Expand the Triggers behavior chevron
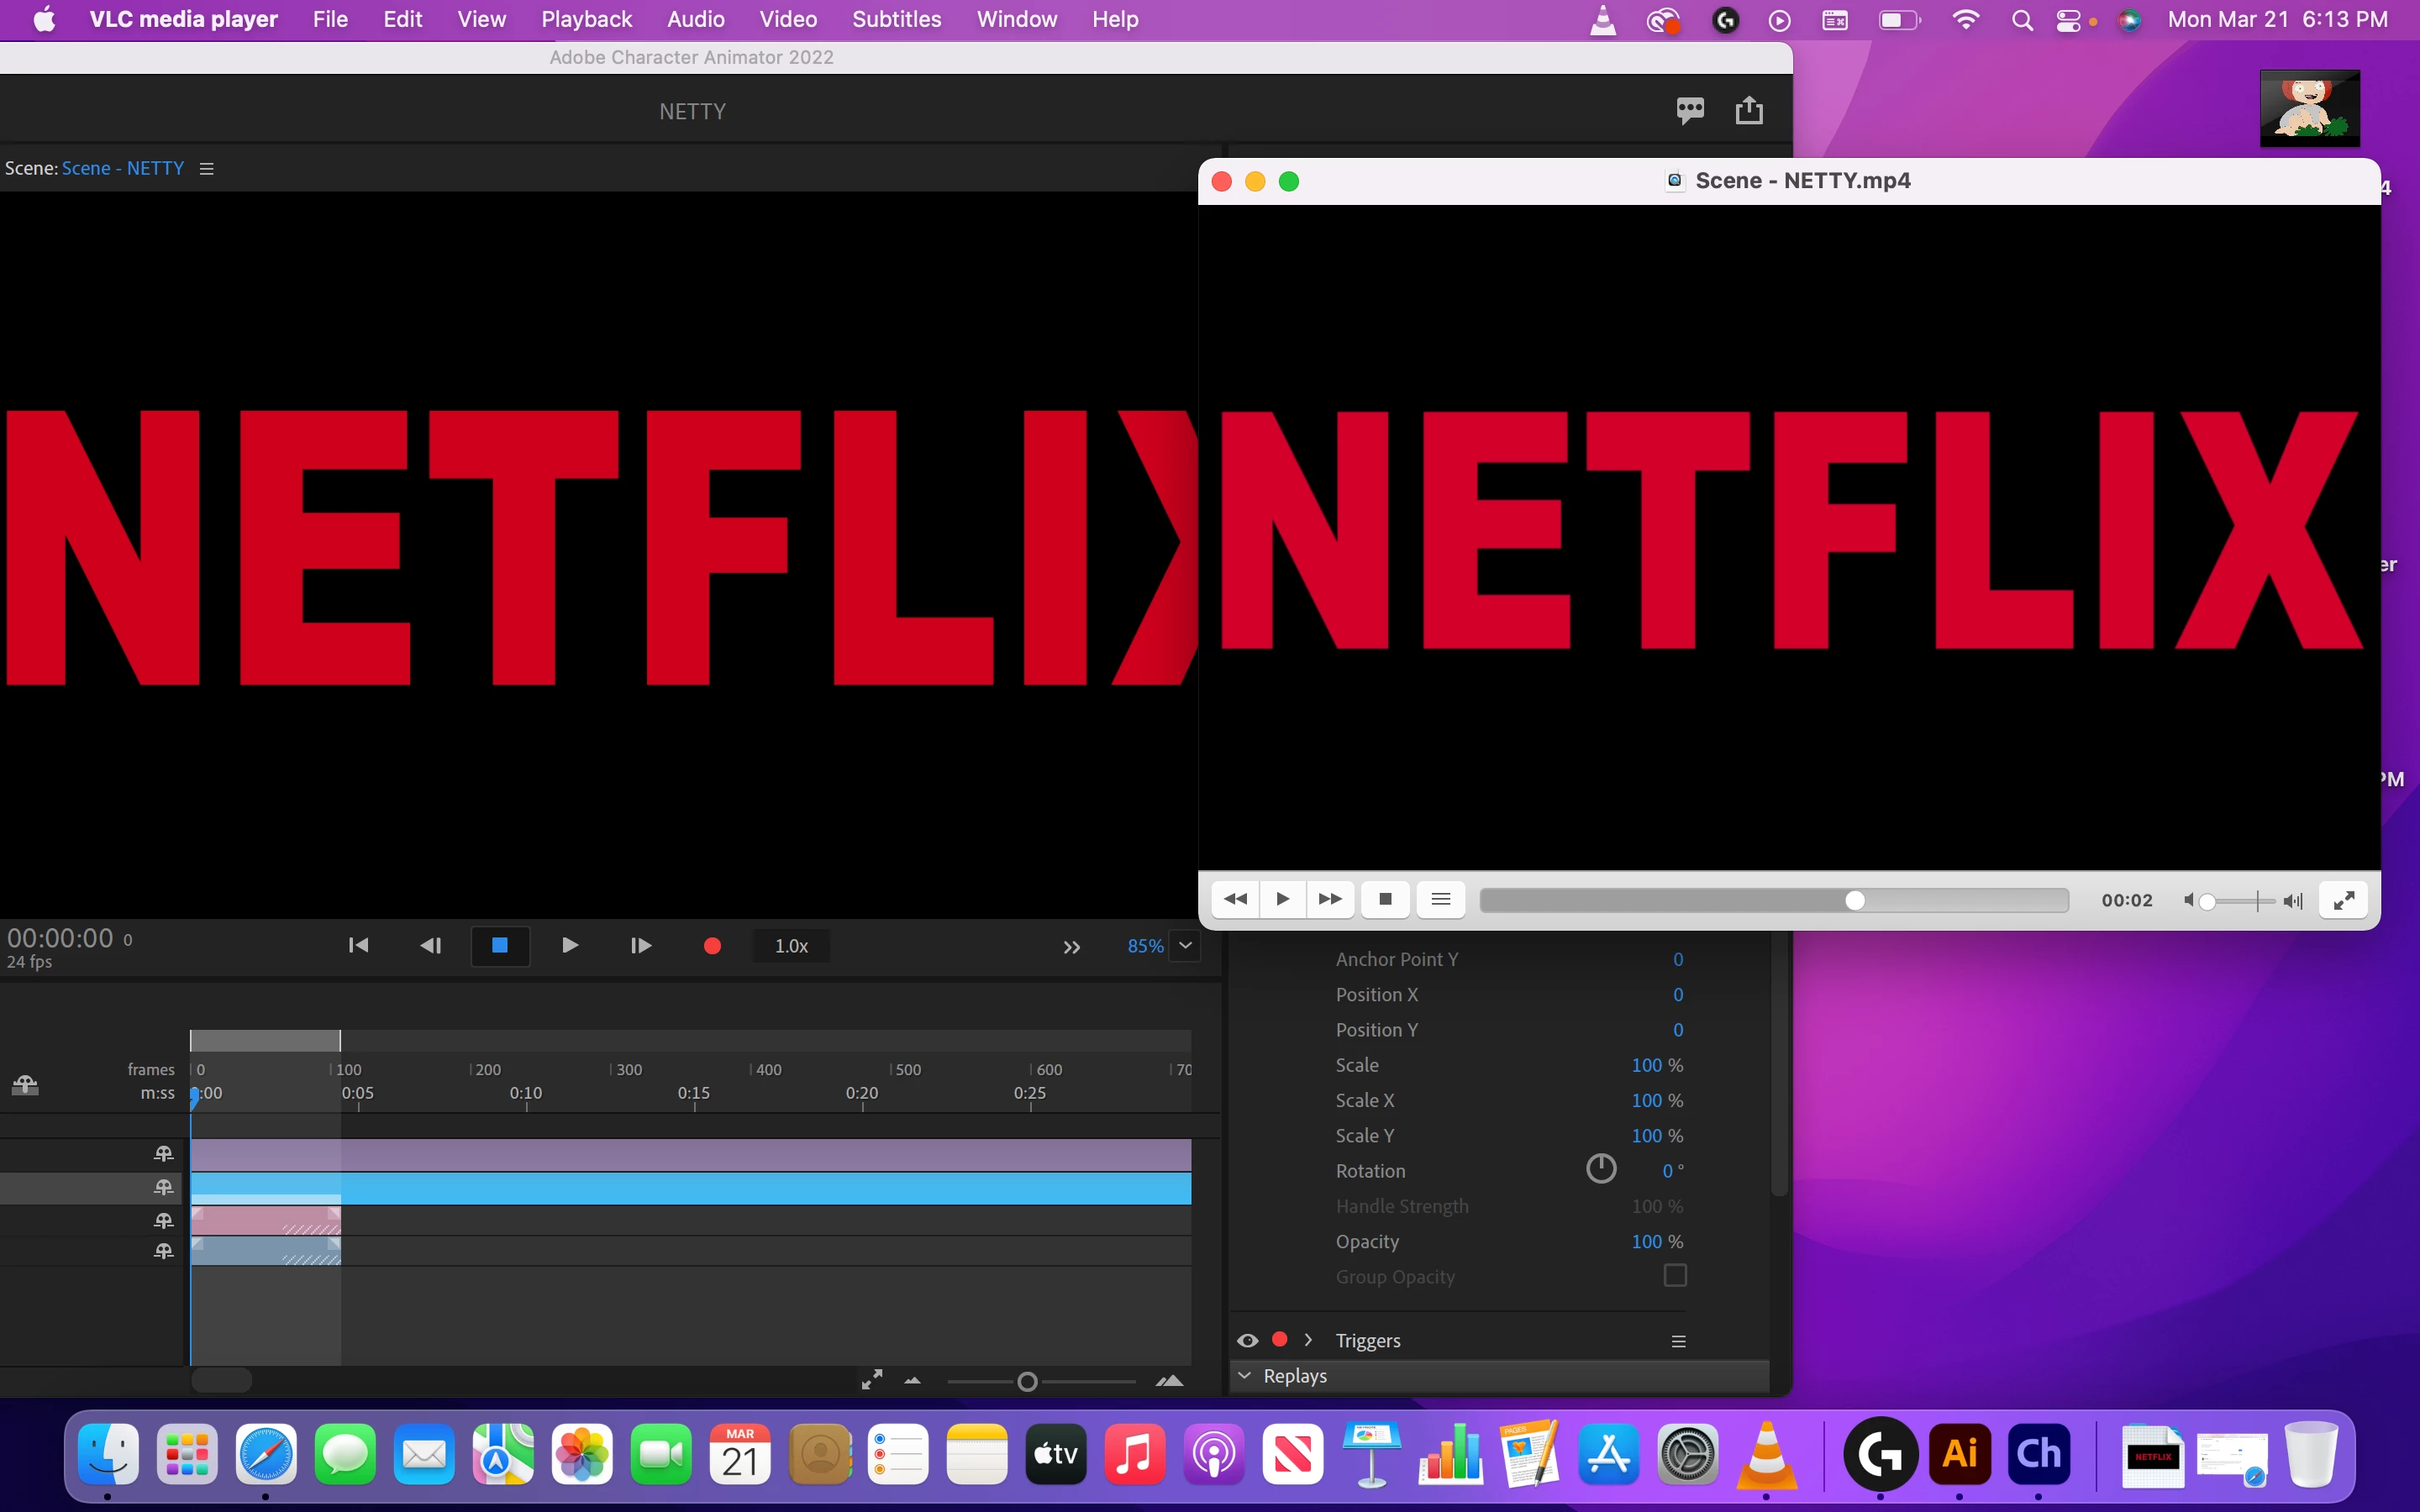 point(1308,1340)
